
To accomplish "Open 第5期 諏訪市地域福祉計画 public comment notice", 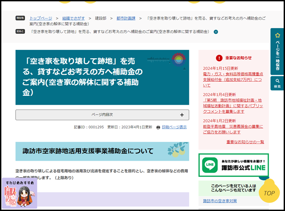I will click(x=232, y=106).
